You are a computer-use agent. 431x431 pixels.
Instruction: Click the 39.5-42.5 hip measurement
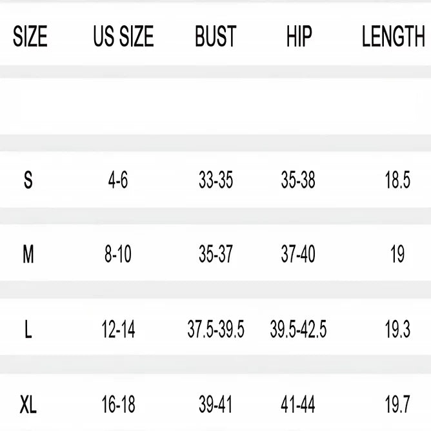[x=298, y=329]
